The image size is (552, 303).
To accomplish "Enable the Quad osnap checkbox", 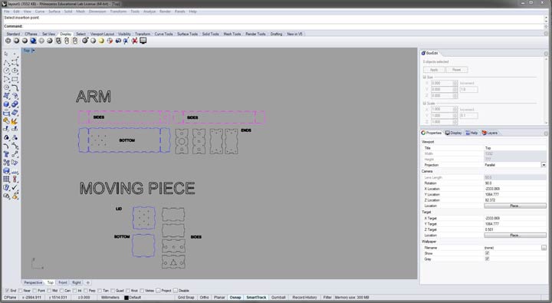I will pos(112,291).
